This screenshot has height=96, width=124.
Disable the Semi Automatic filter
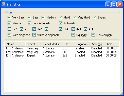point(29,23)
